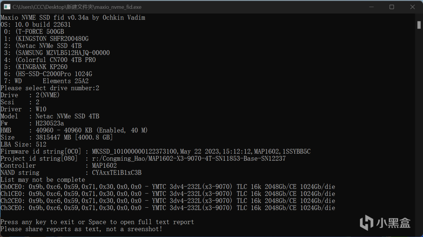Click the empty scrollbar track below the thumb

[419, 128]
